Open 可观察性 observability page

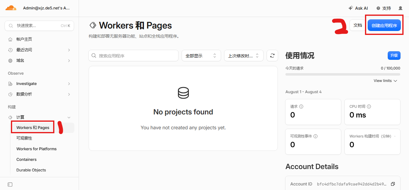coord(24,138)
